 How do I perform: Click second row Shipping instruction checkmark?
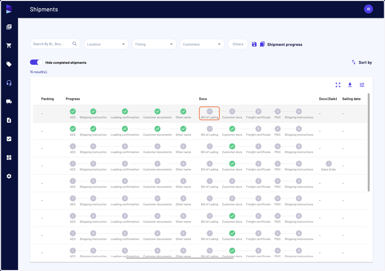point(93,129)
